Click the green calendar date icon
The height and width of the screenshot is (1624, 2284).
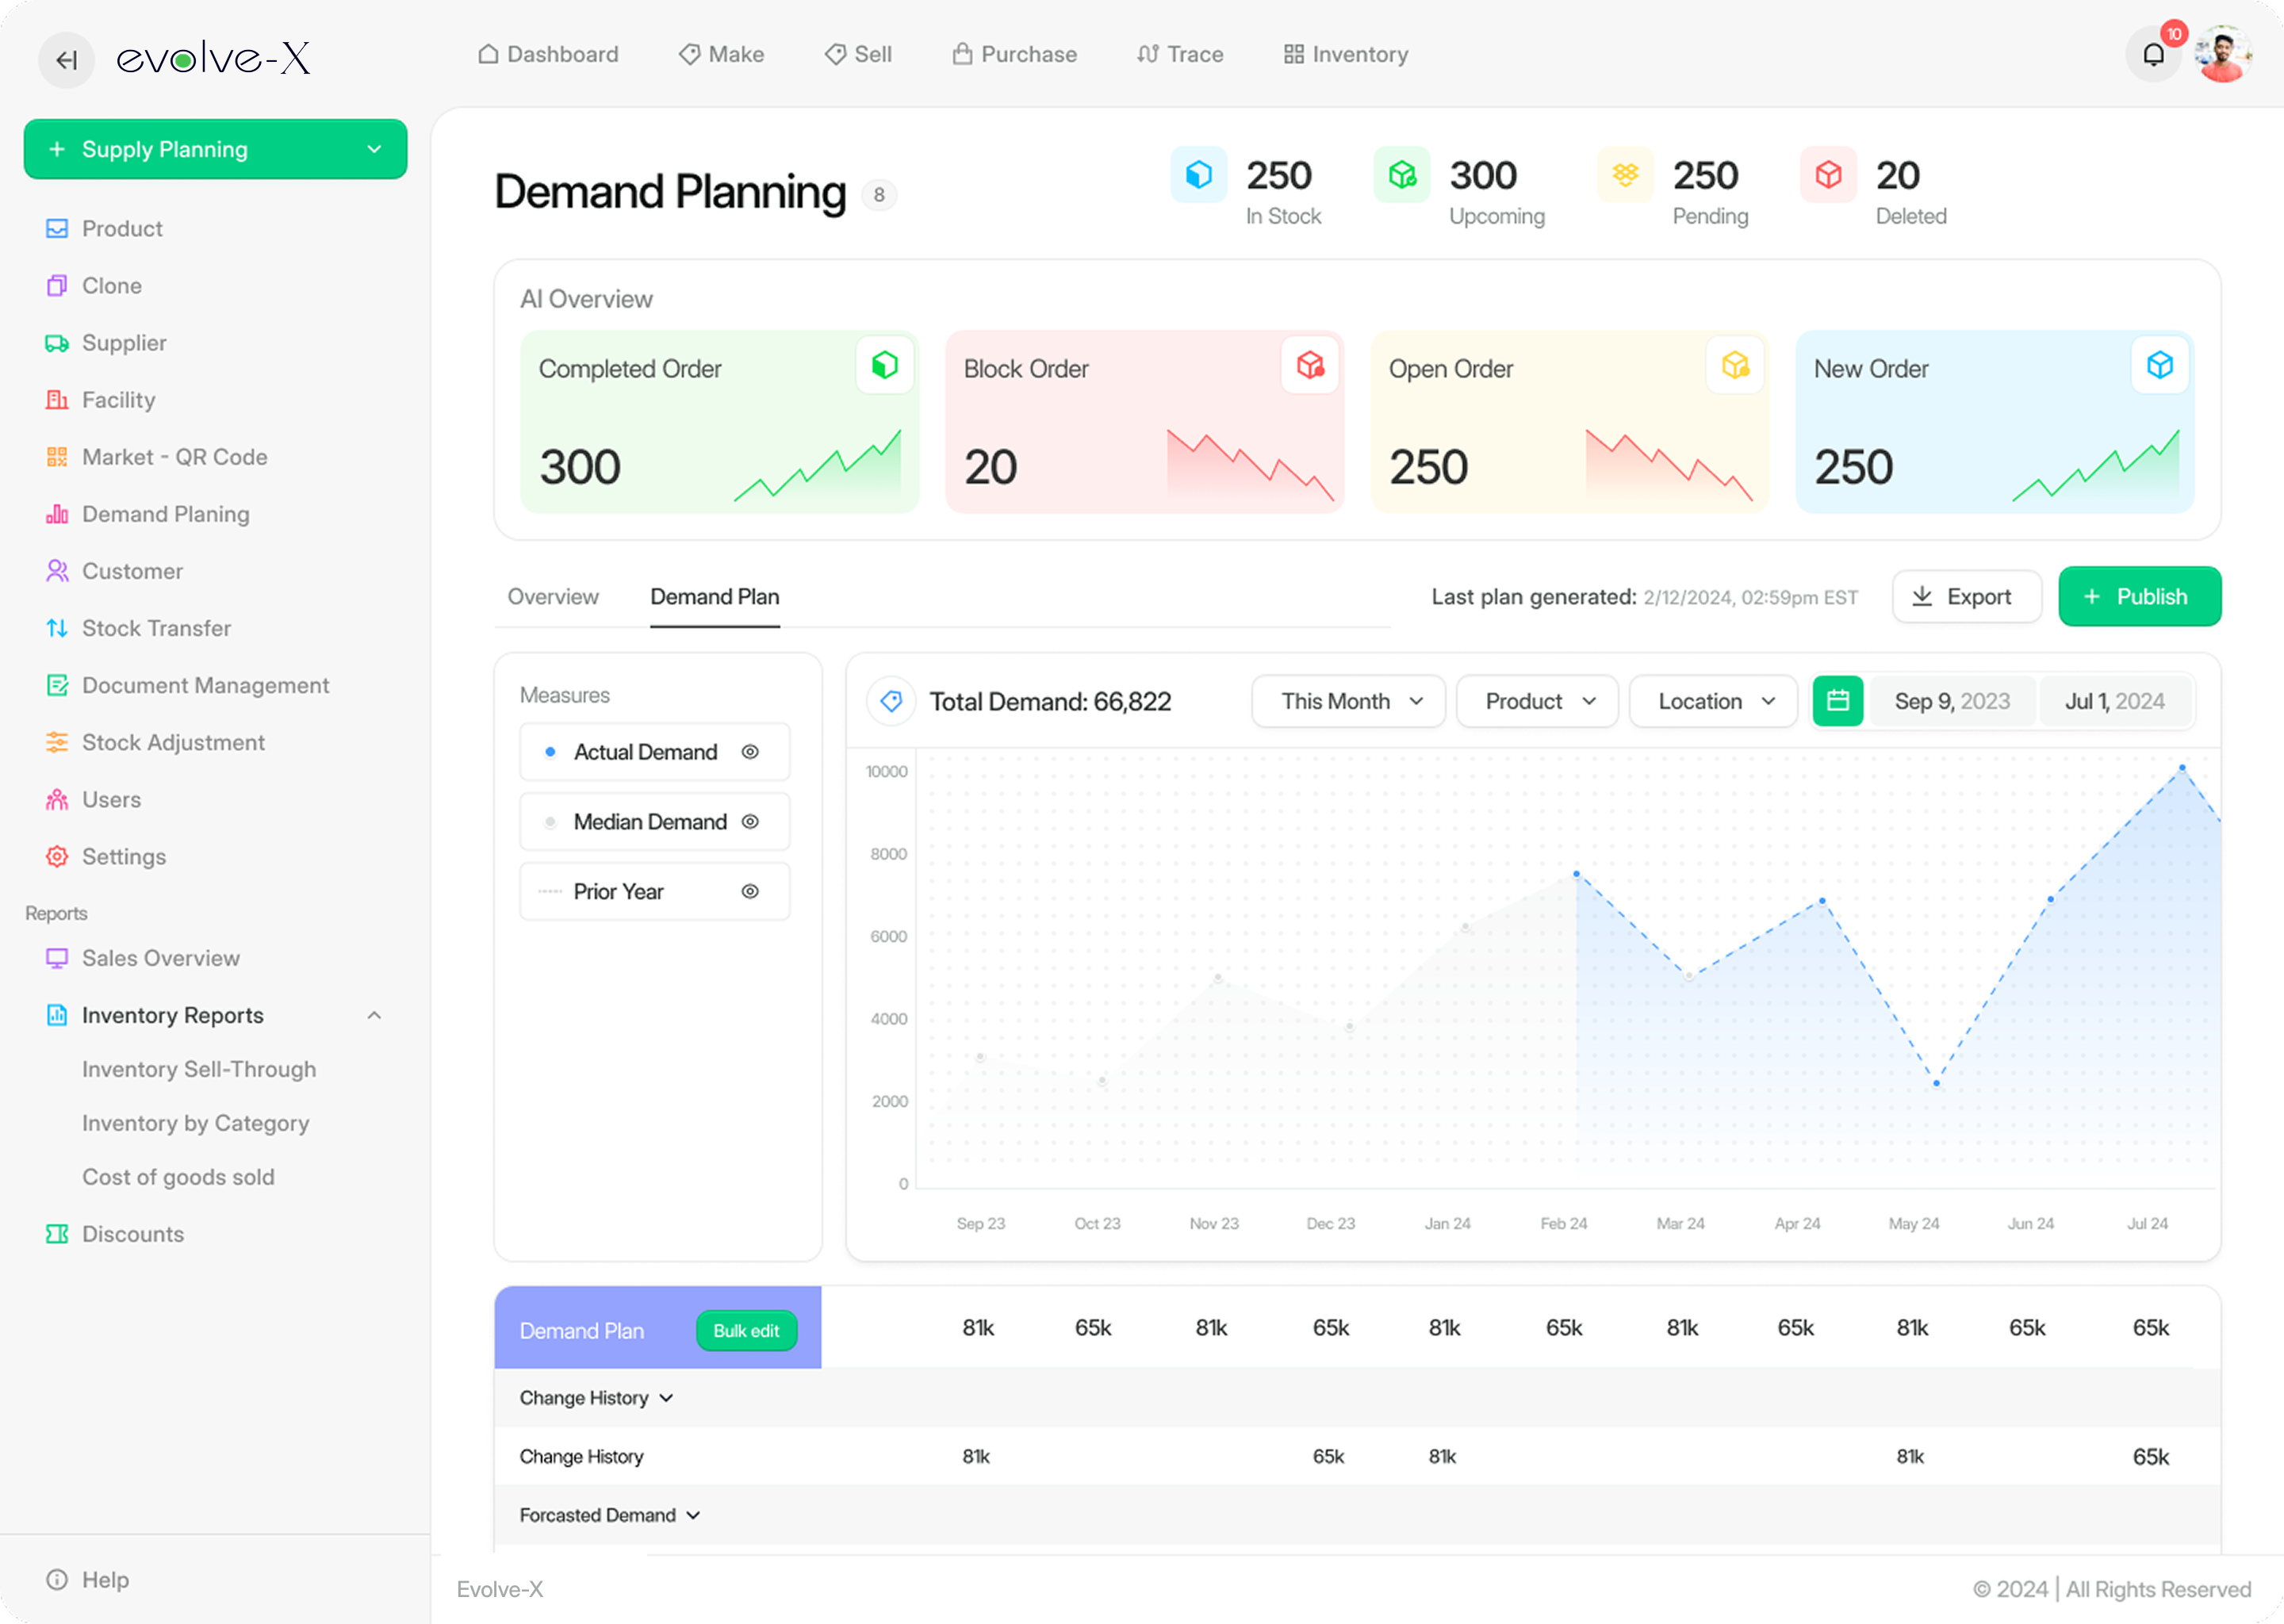click(1837, 701)
